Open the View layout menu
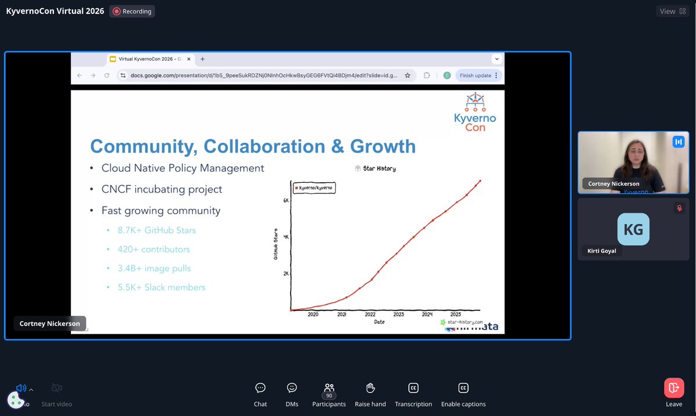The image size is (696, 416). pyautogui.click(x=673, y=11)
